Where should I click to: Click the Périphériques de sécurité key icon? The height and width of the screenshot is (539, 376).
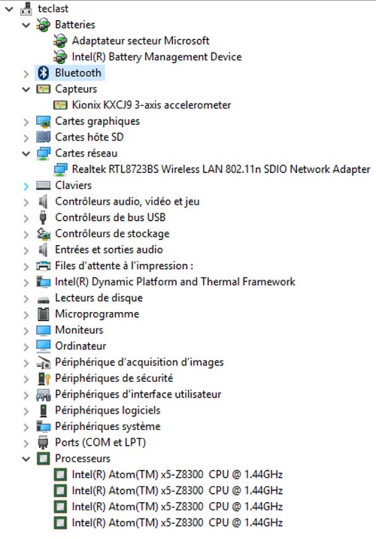pyautogui.click(x=44, y=378)
